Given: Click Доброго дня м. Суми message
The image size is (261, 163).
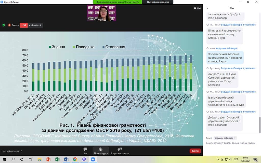Looking at the screenshot, I should (222, 79).
